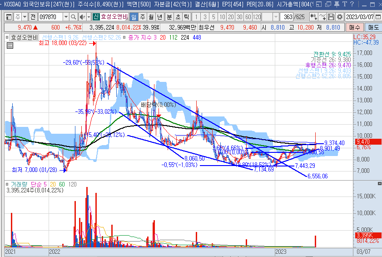This screenshot has width=382, height=257.
Task: Select weekly 주 period button
Action: click(143, 17)
